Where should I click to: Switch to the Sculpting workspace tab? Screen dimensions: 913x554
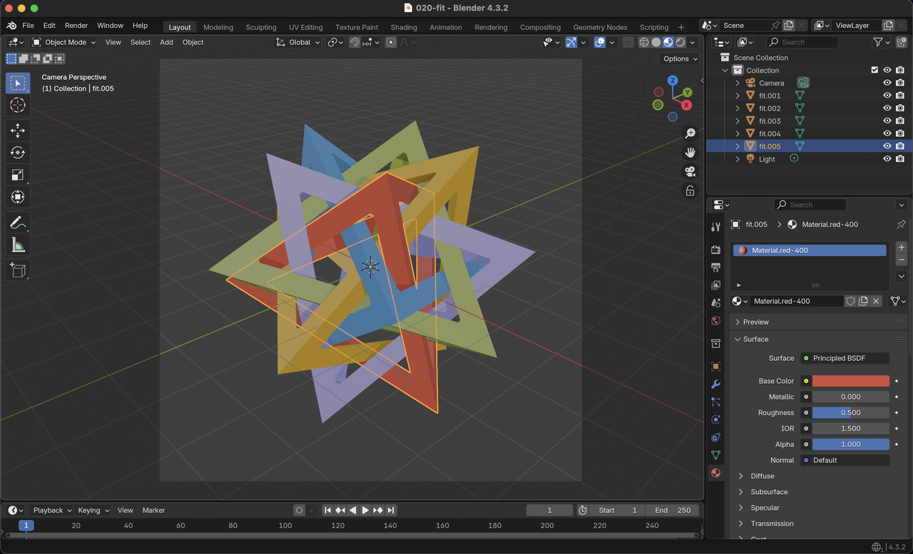coord(261,27)
